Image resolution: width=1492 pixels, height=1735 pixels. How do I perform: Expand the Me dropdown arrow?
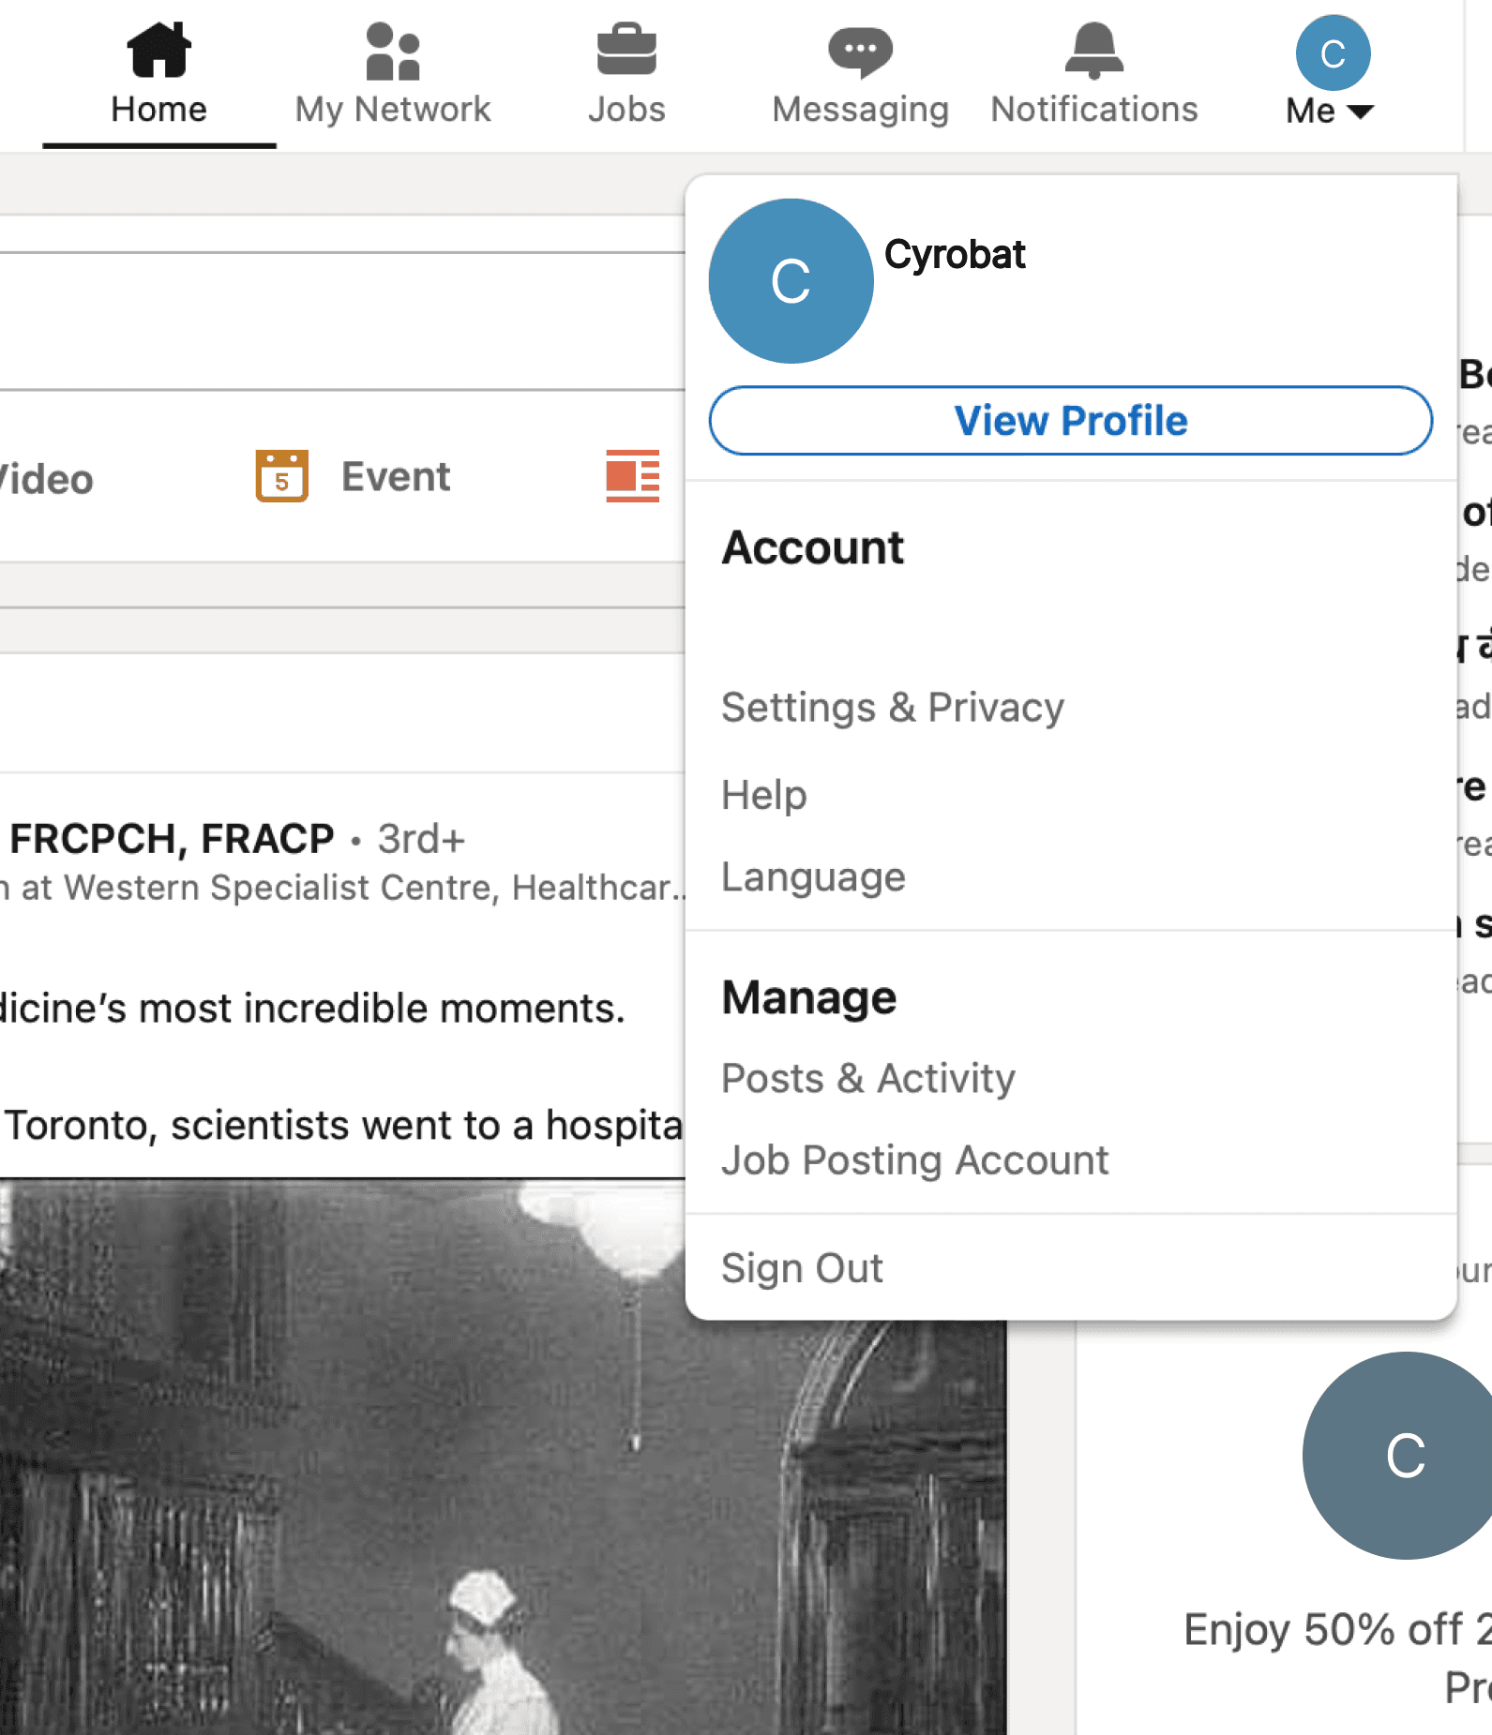[x=1360, y=112]
